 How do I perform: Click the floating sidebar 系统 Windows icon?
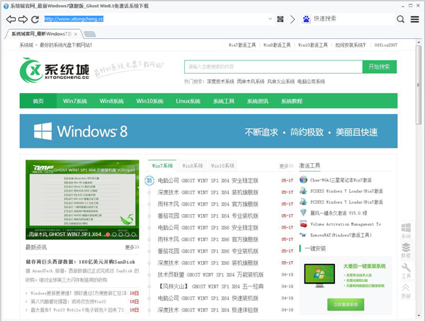(x=406, y=231)
